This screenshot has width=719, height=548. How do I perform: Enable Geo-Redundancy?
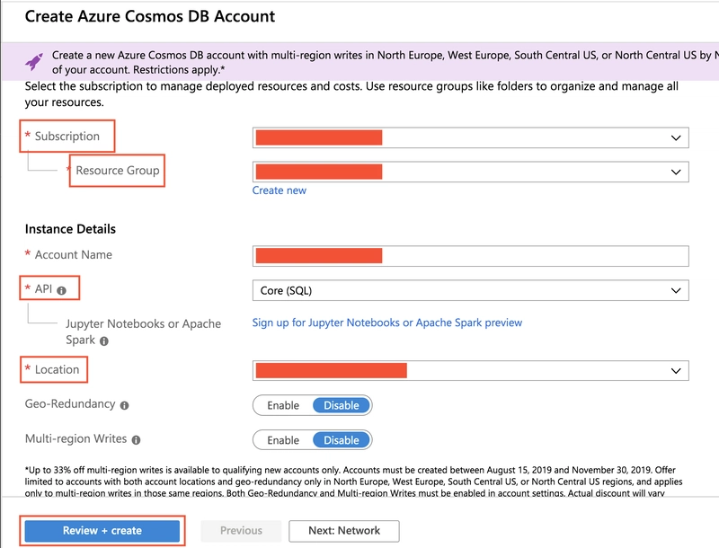[283, 405]
